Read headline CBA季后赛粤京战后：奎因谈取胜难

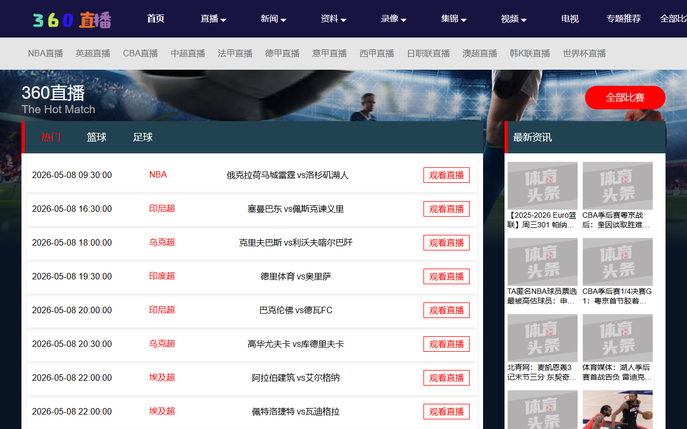(x=617, y=220)
